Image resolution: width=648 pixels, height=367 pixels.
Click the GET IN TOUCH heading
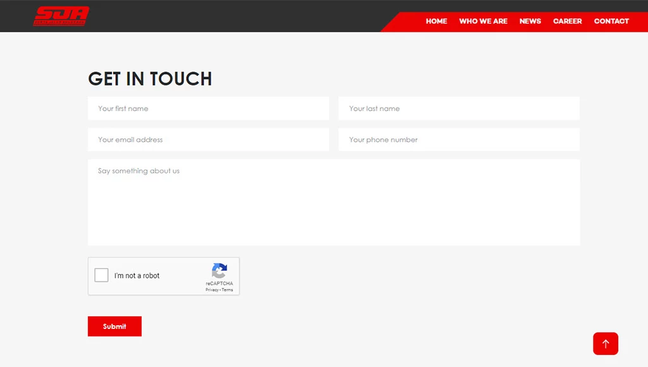click(x=150, y=78)
